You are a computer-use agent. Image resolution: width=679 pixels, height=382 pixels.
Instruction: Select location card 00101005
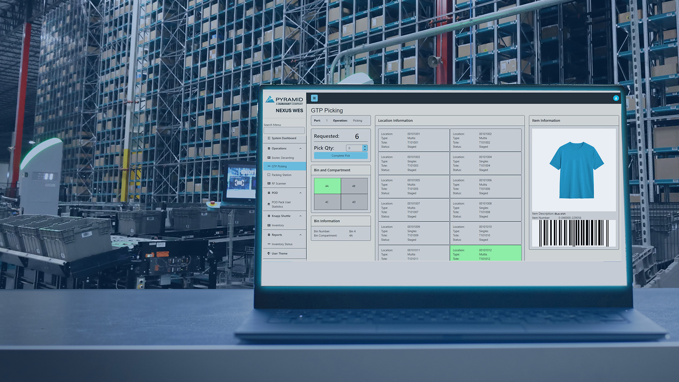pyautogui.click(x=414, y=187)
